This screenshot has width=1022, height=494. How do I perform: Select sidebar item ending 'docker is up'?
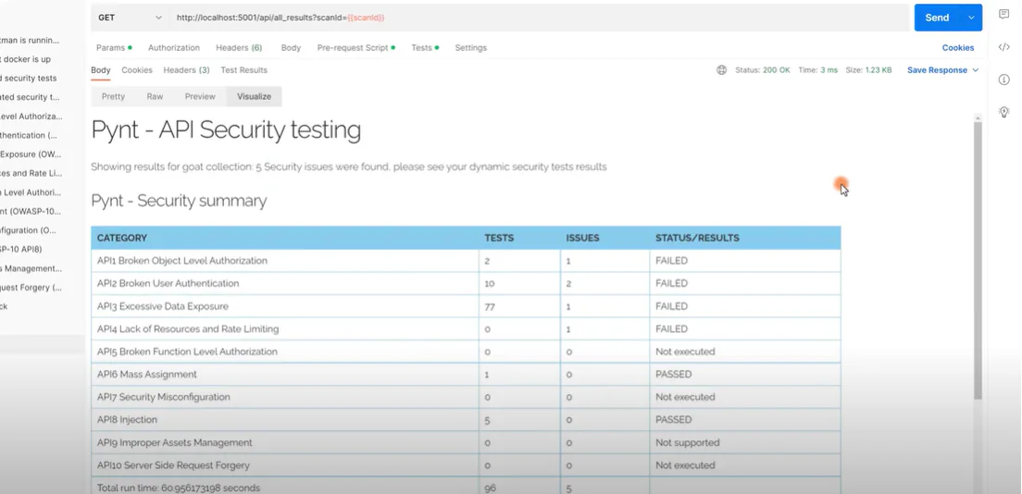pyautogui.click(x=26, y=58)
